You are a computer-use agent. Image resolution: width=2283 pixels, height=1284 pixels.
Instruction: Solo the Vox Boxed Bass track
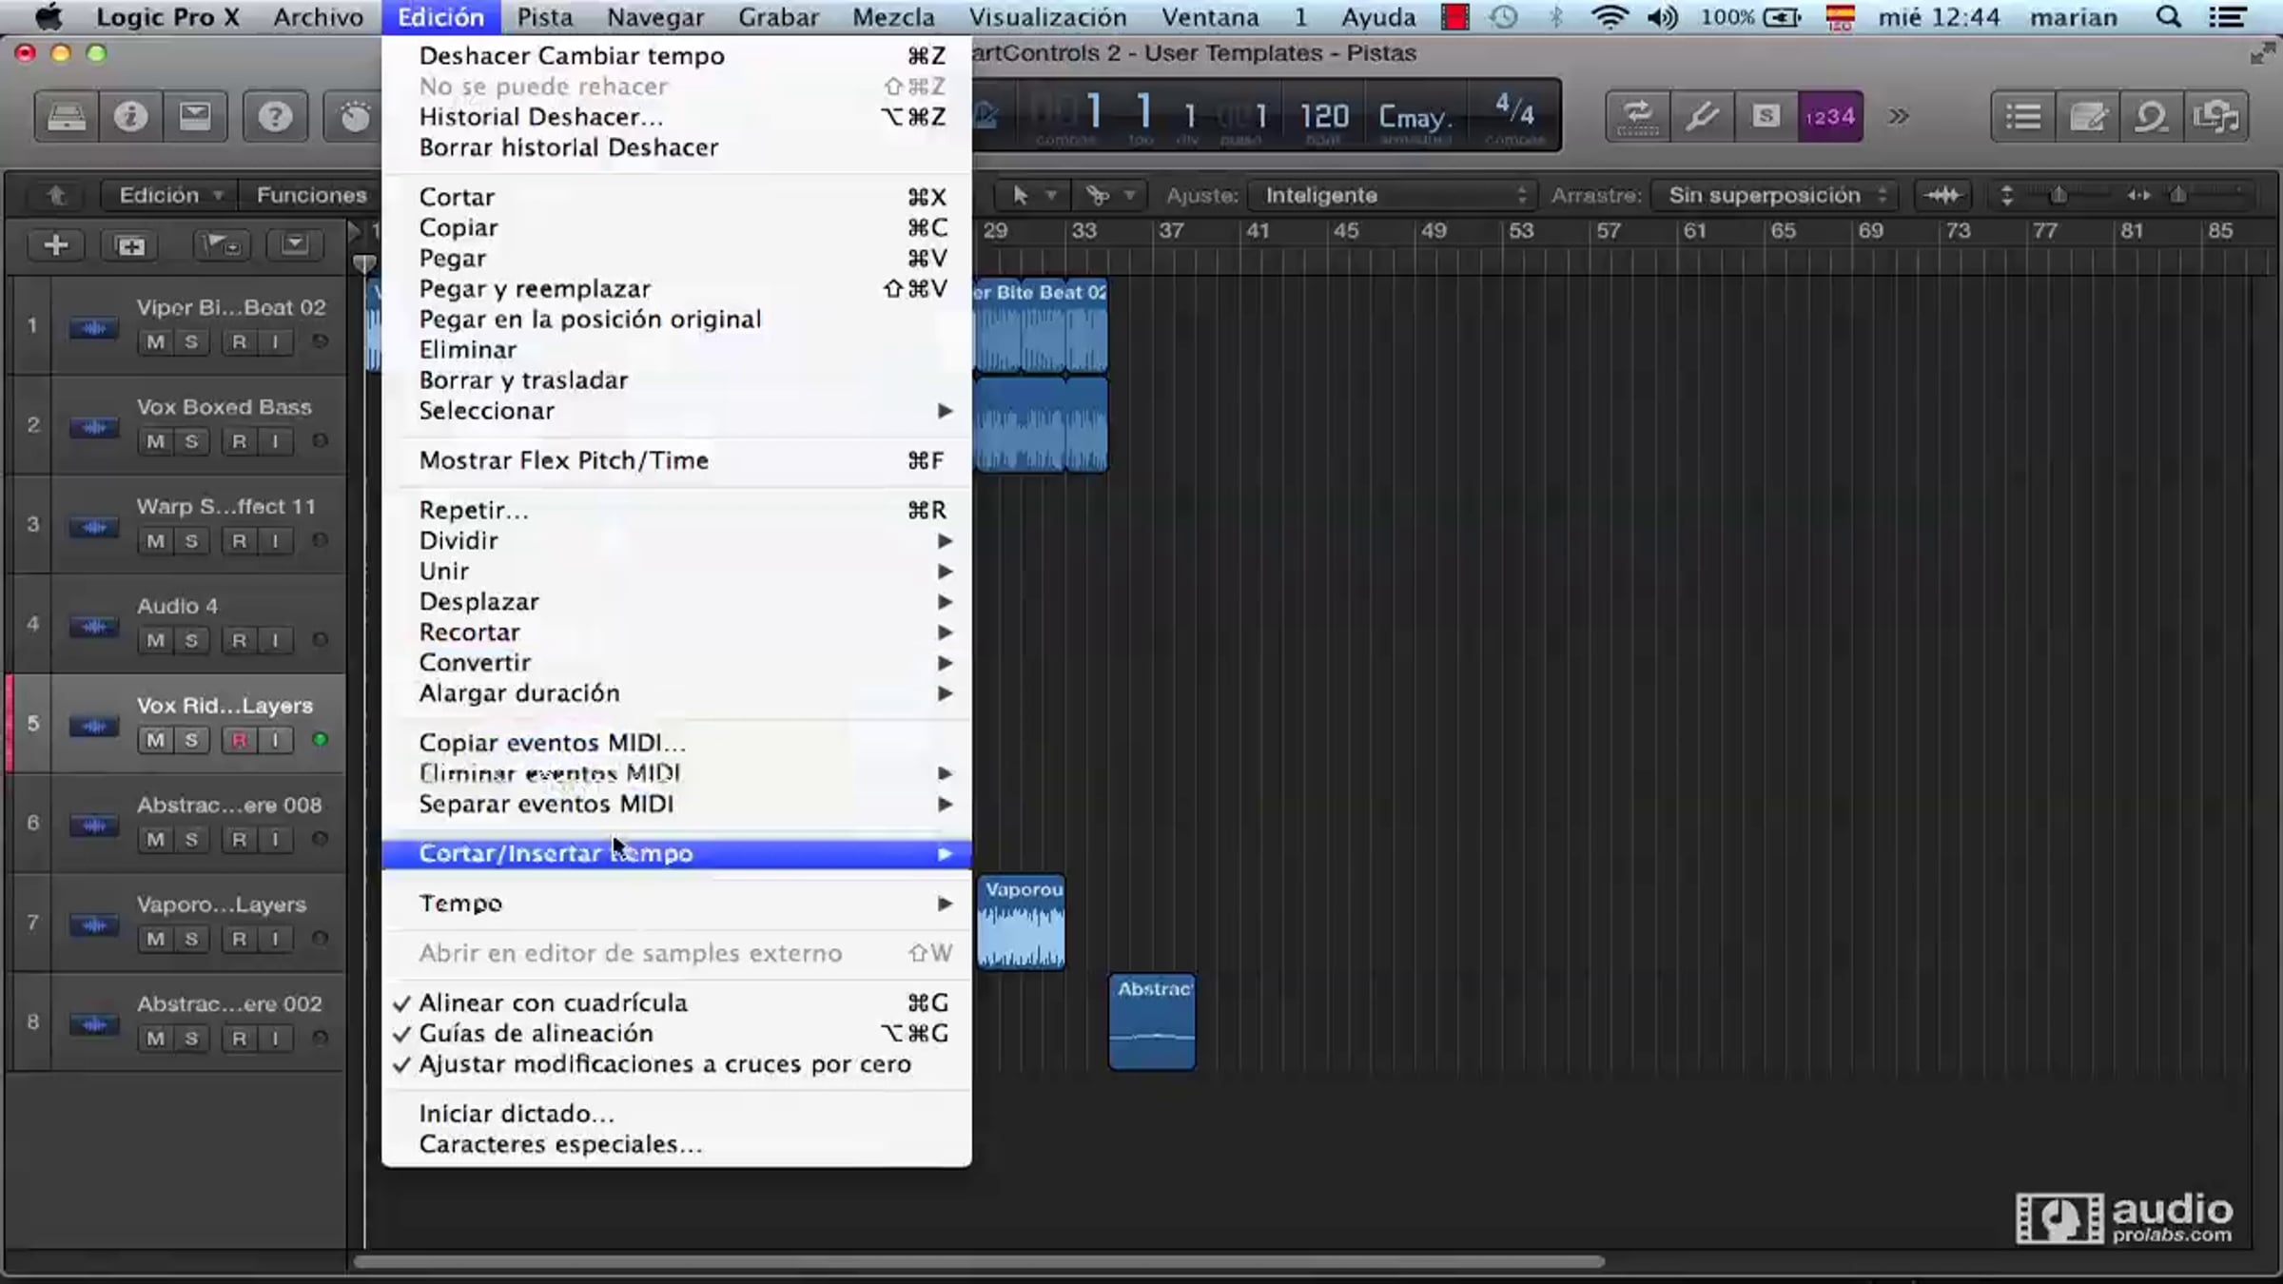191,441
